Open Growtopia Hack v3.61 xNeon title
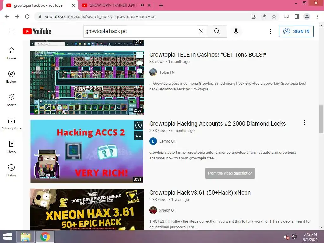The width and height of the screenshot is (324, 243). (200, 193)
